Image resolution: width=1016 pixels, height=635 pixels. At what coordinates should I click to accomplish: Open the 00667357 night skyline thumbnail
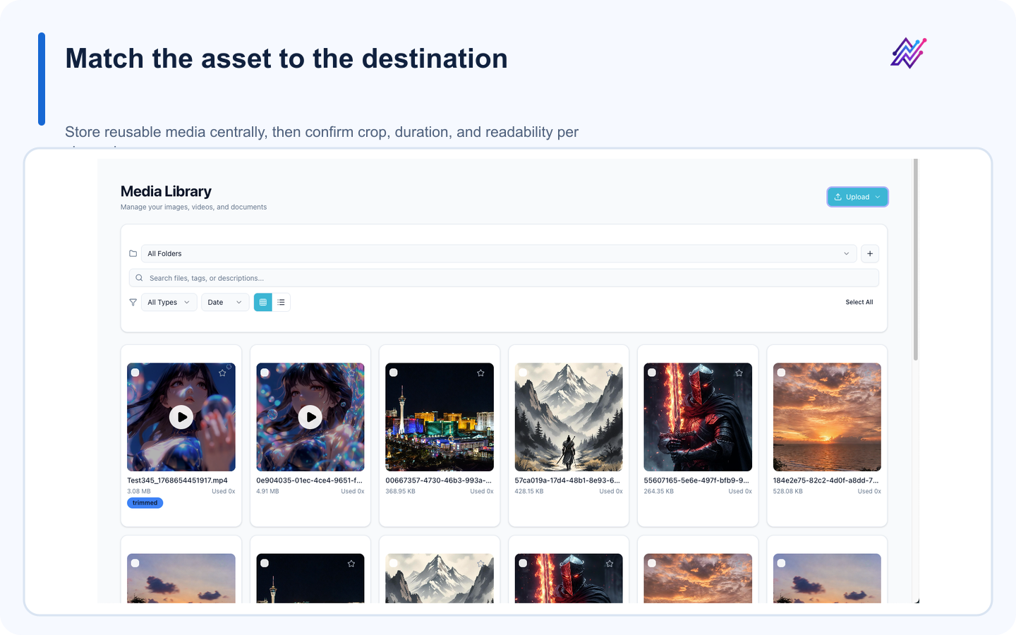[440, 417]
